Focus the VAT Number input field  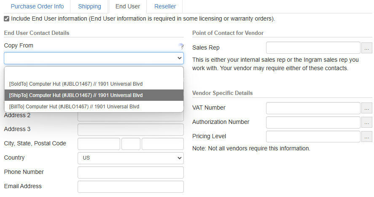(313, 108)
